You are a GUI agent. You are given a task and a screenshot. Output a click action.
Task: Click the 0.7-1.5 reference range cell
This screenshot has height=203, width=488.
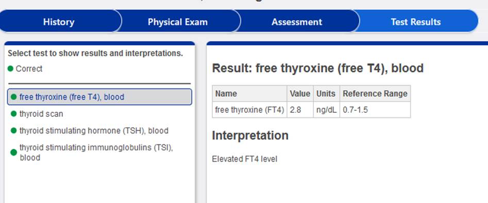point(375,110)
